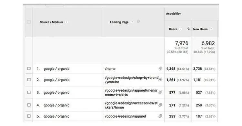The image size is (242, 126).
Task: Check the checkbox for row 5 apparel
Action: tap(29, 116)
